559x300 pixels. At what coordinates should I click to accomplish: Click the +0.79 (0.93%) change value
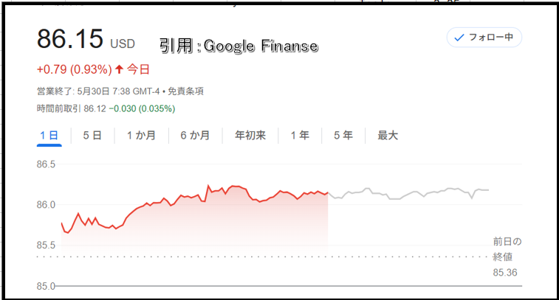click(x=75, y=69)
